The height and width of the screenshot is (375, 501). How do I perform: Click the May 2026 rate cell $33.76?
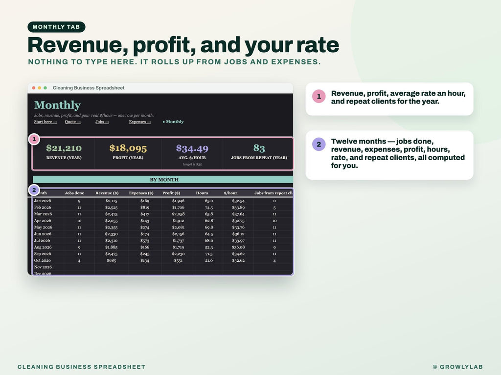pyautogui.click(x=238, y=228)
